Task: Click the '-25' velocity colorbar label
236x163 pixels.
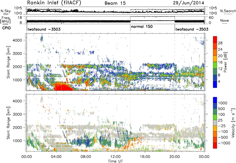Action: coord(222,126)
